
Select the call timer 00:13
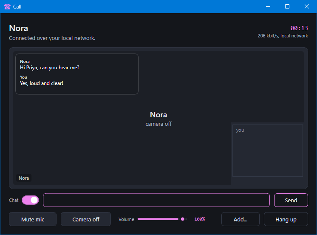pos(299,28)
